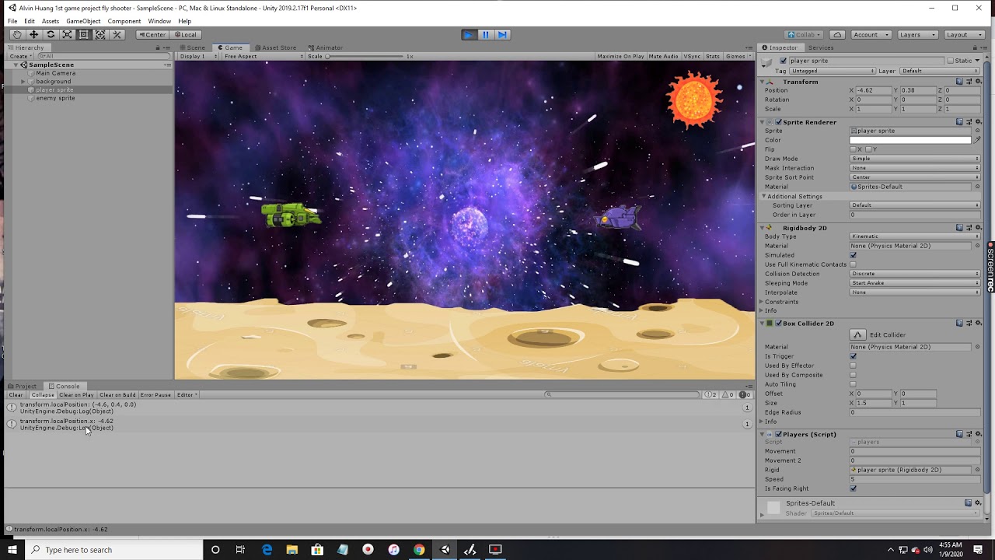Uncheck Is Facing Right in Players script

(x=854, y=488)
